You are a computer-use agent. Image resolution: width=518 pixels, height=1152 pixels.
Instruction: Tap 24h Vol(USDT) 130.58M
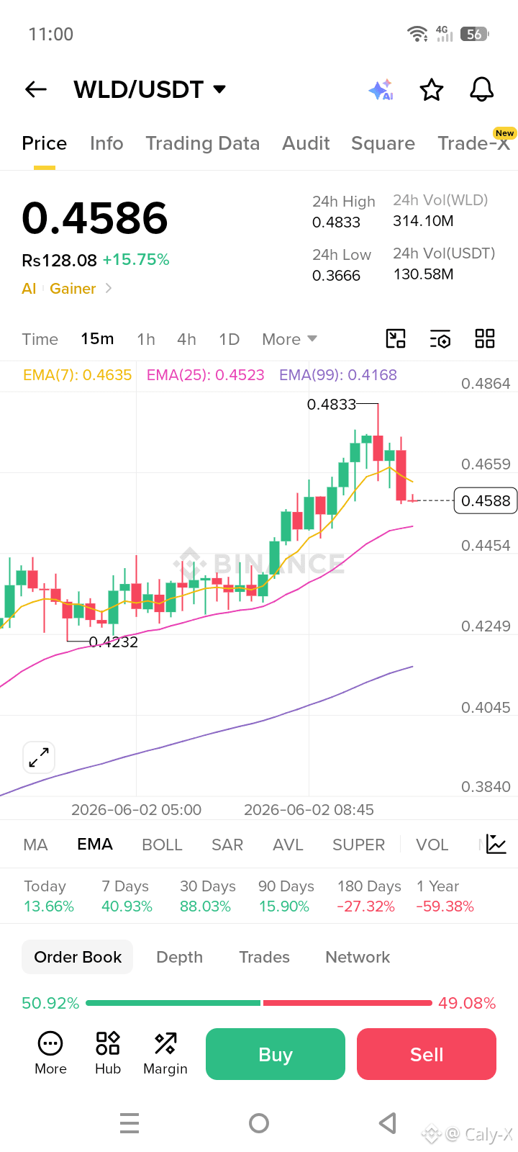point(423,274)
